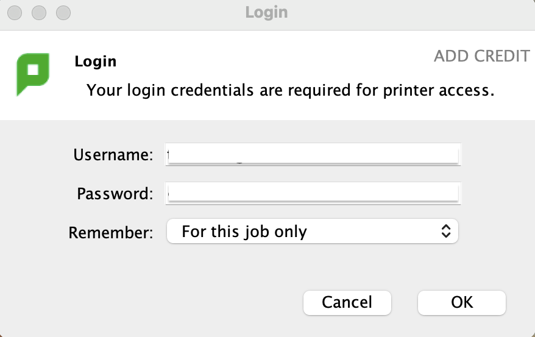Click the Username: label
Viewport: 535px width, 337px height.
pyautogui.click(x=113, y=155)
